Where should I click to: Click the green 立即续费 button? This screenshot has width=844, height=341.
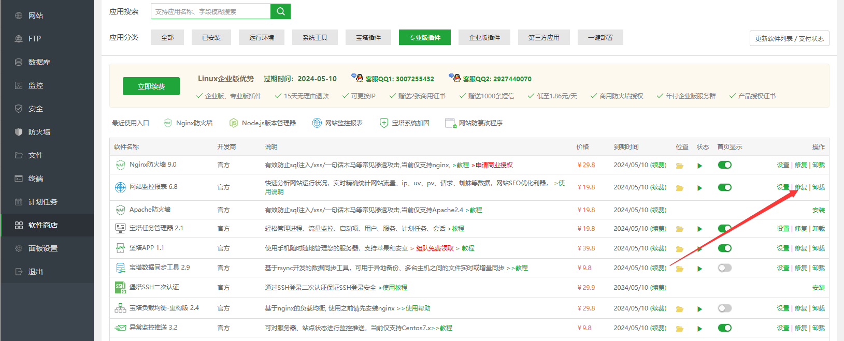[x=151, y=86]
